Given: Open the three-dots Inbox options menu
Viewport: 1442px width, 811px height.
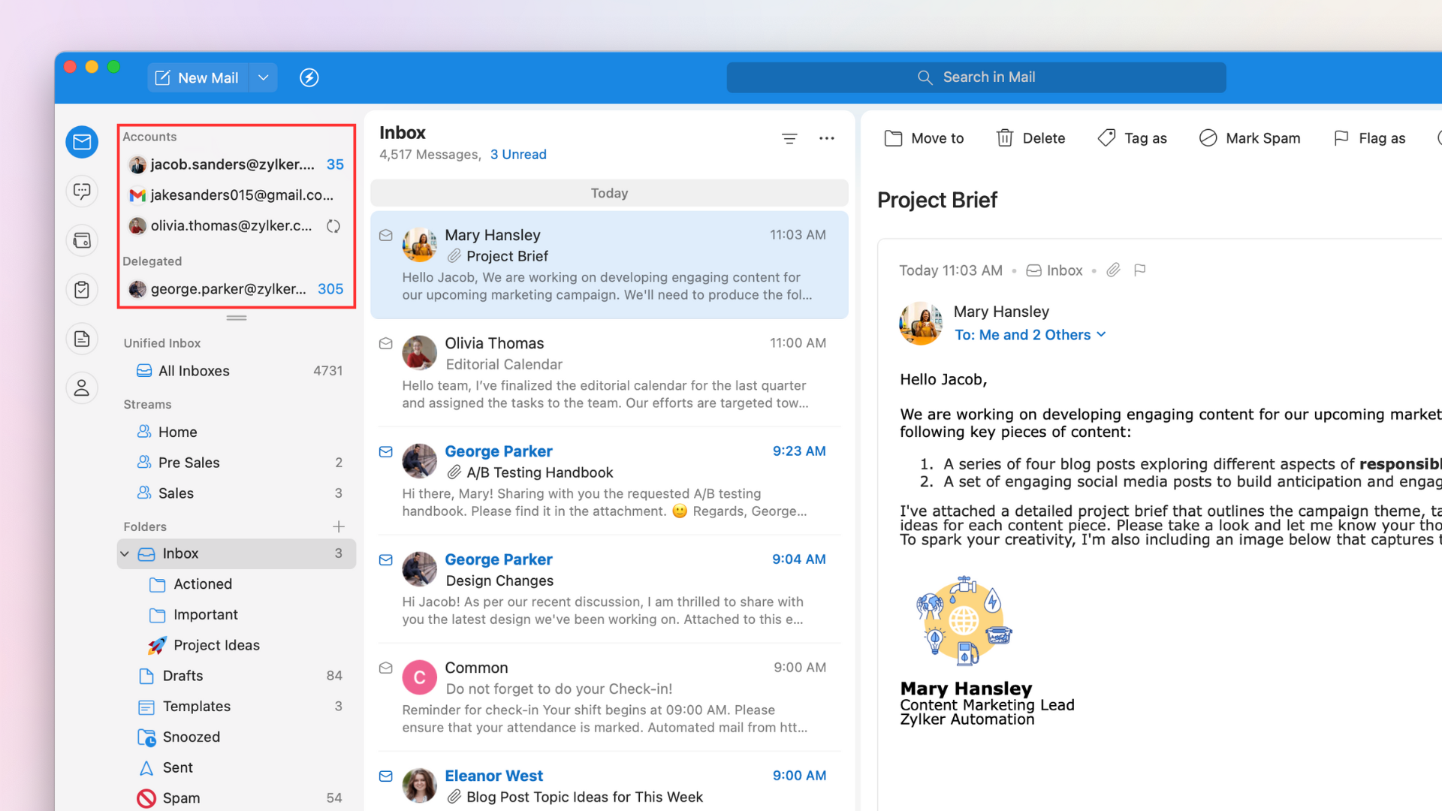Looking at the screenshot, I should [x=827, y=138].
